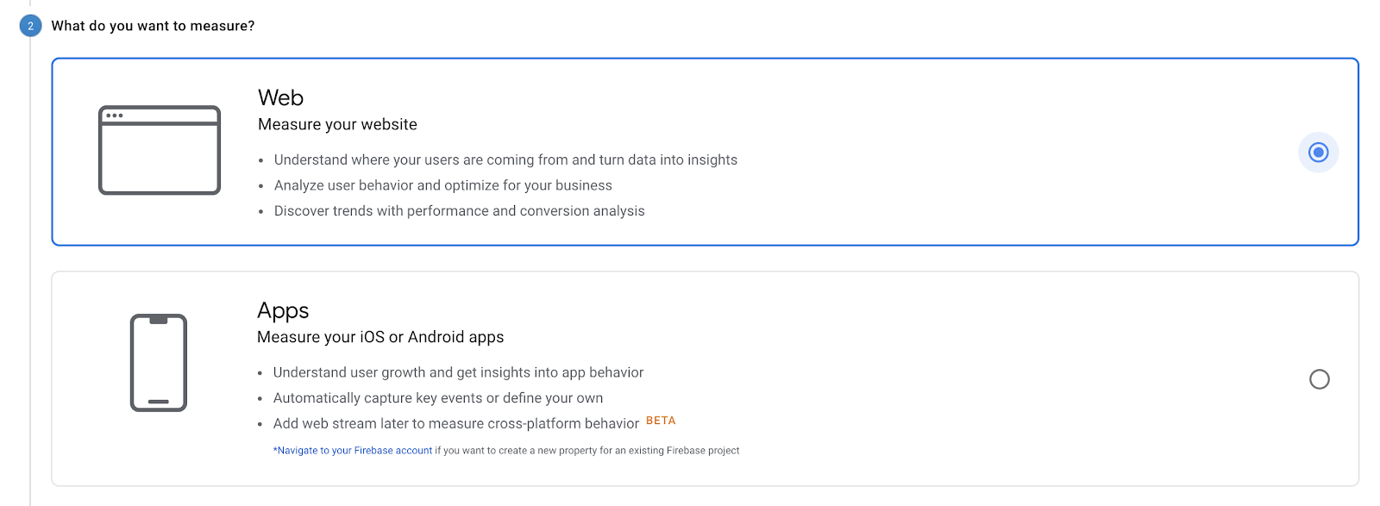1380x506 pixels.
Task: Click the smartphone Apps icon
Action: point(159,363)
